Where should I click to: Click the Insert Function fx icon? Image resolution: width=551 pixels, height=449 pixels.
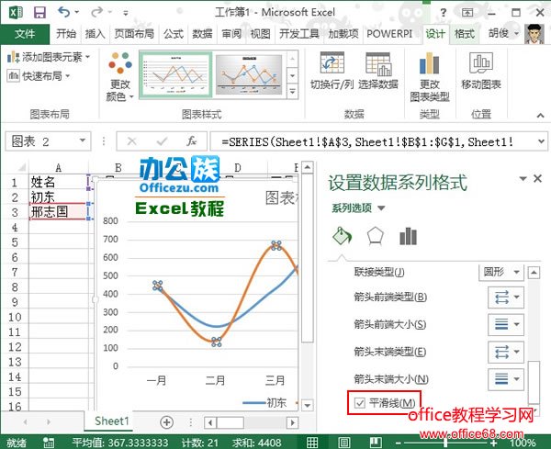[192, 141]
